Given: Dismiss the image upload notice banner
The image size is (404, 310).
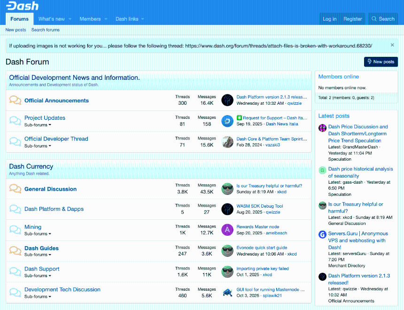Looking at the screenshot, I should [392, 45].
